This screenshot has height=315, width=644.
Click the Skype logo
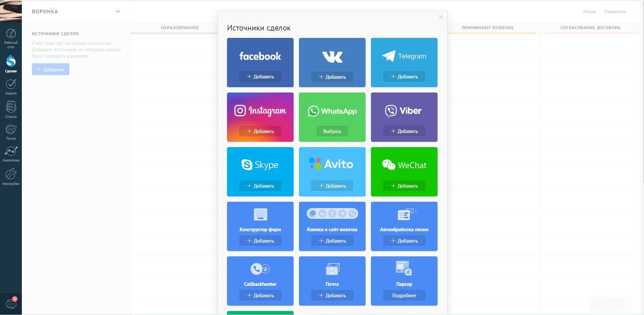pos(260,165)
